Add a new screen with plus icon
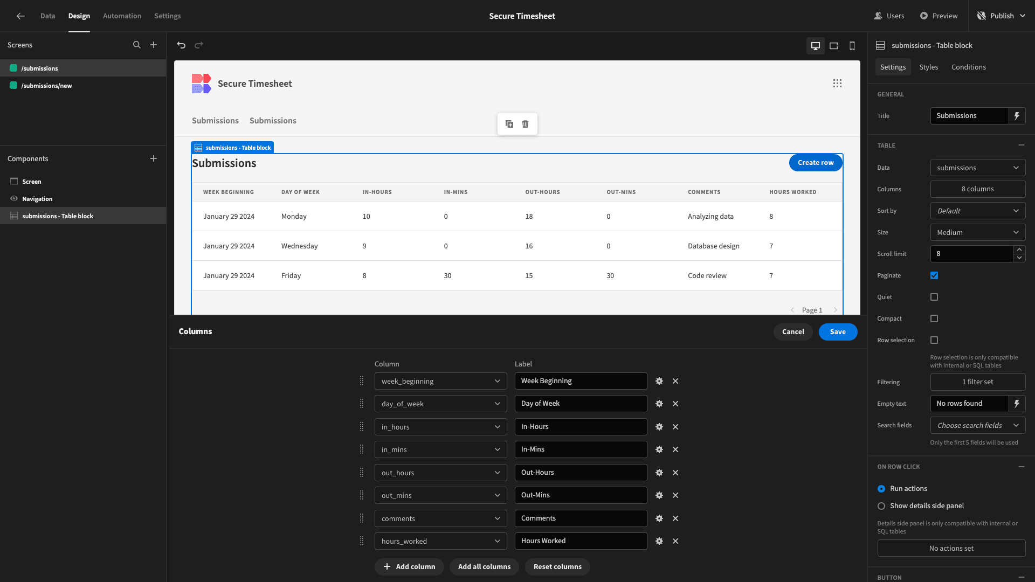Screen dimensions: 1035x582 coord(154,45)
